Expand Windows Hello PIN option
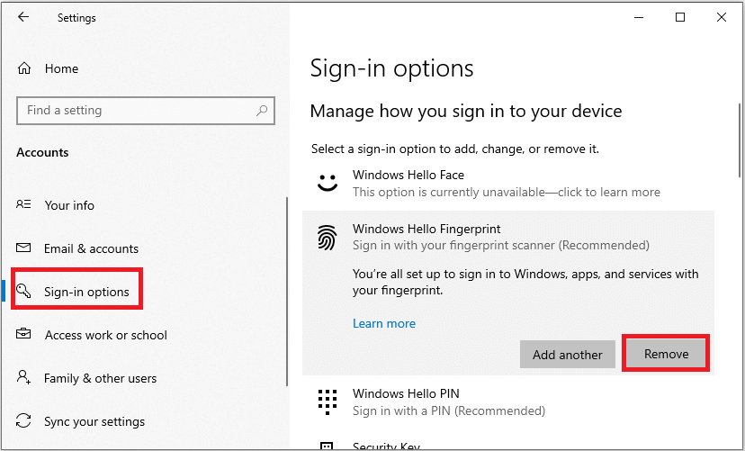 507,402
